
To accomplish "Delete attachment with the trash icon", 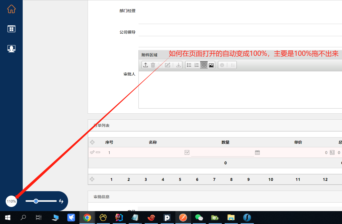I will 153,65.
